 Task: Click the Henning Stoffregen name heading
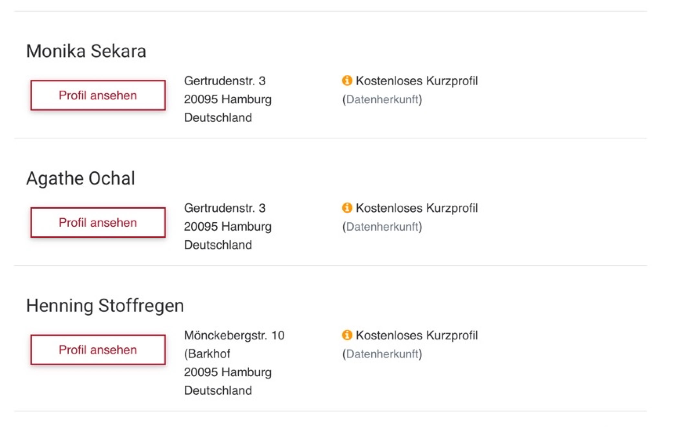click(105, 306)
